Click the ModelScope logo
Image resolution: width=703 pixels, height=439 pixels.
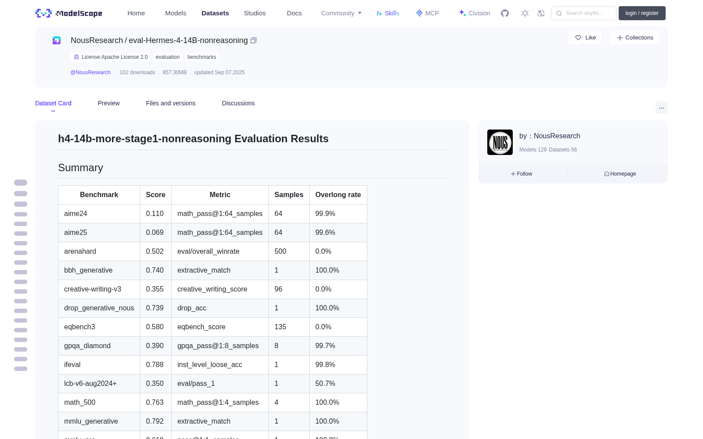click(x=69, y=13)
